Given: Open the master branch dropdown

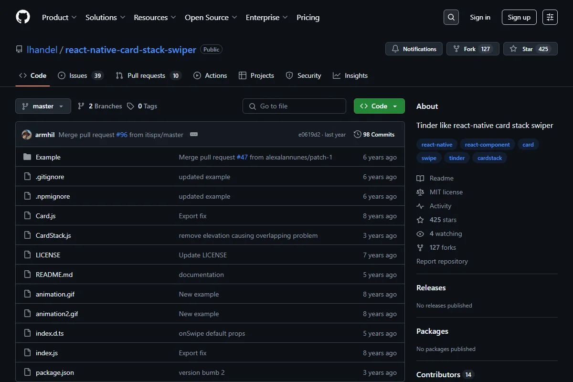Looking at the screenshot, I should [43, 106].
